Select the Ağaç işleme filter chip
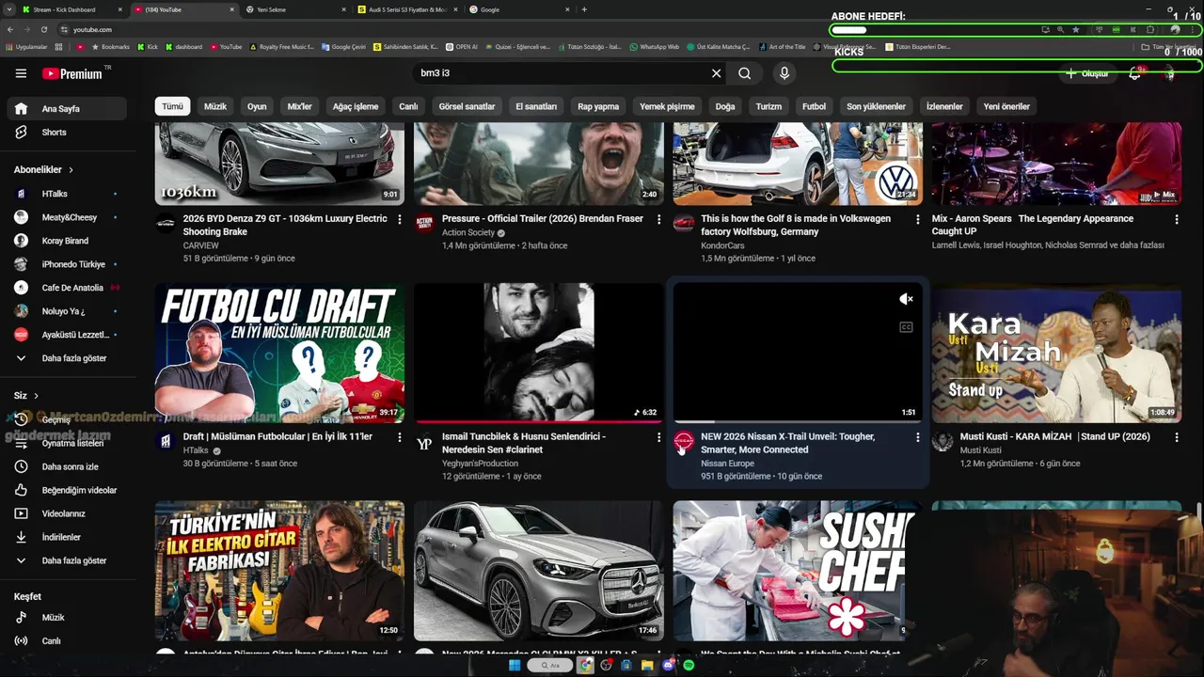The width and height of the screenshot is (1204, 677). [x=356, y=106]
